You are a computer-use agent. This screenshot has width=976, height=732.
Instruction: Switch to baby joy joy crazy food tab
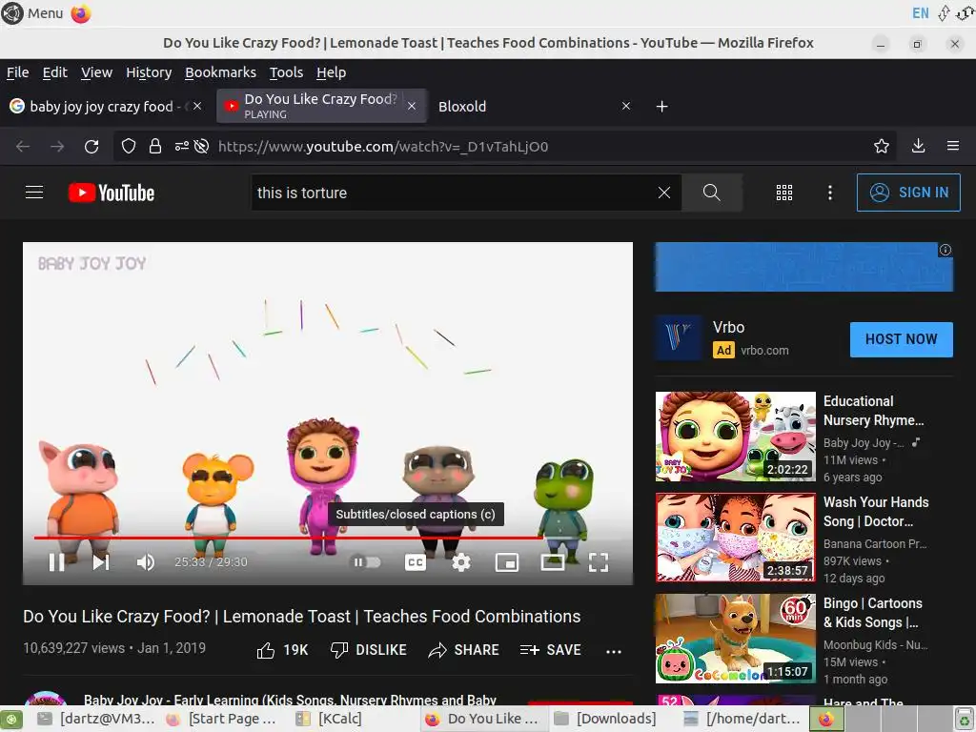99,107
